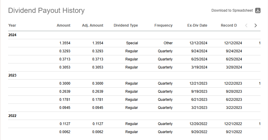This screenshot has width=268, height=140.
Task: Select the 0.2639 value in Adj. Amount column
Action: 98,92
